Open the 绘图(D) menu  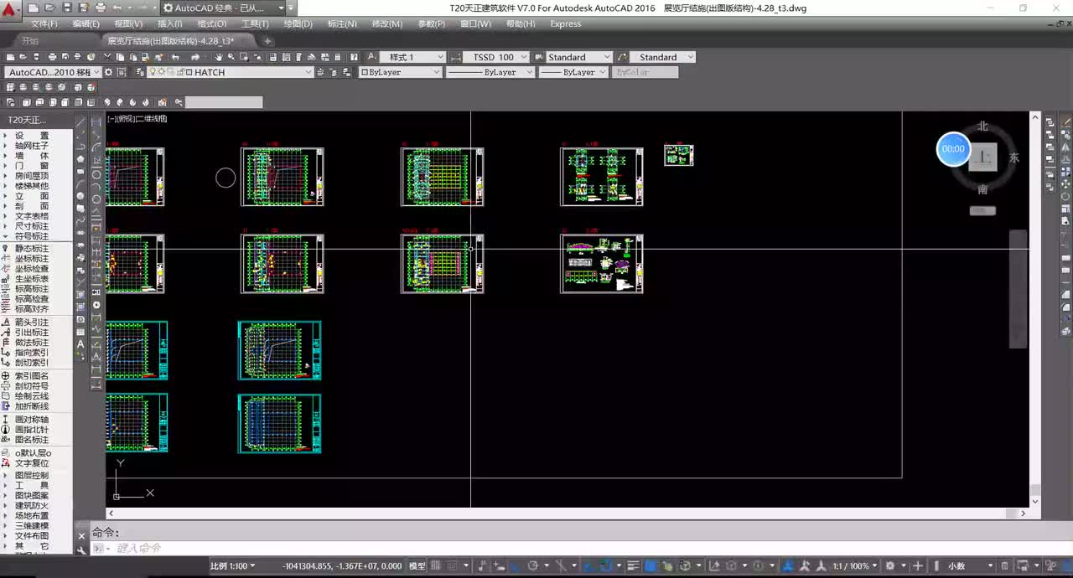pos(298,23)
